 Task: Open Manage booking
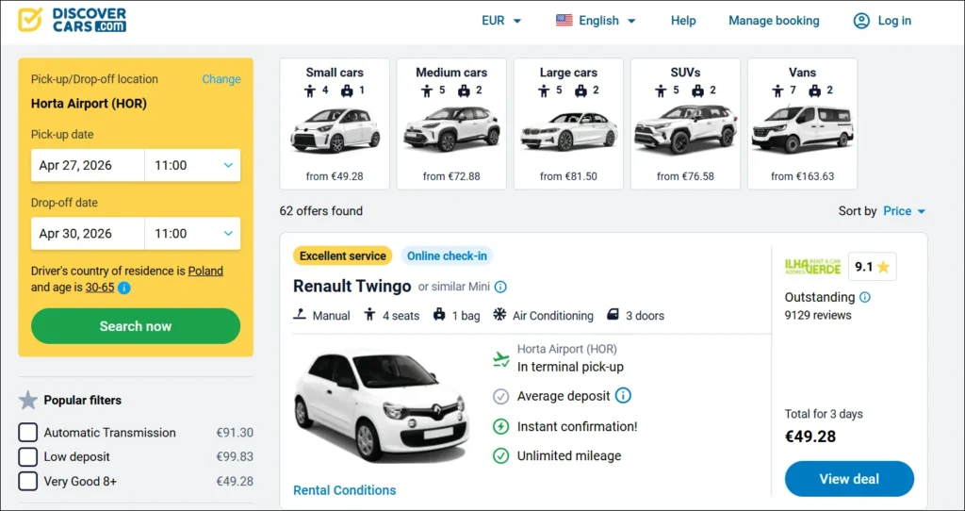point(774,21)
